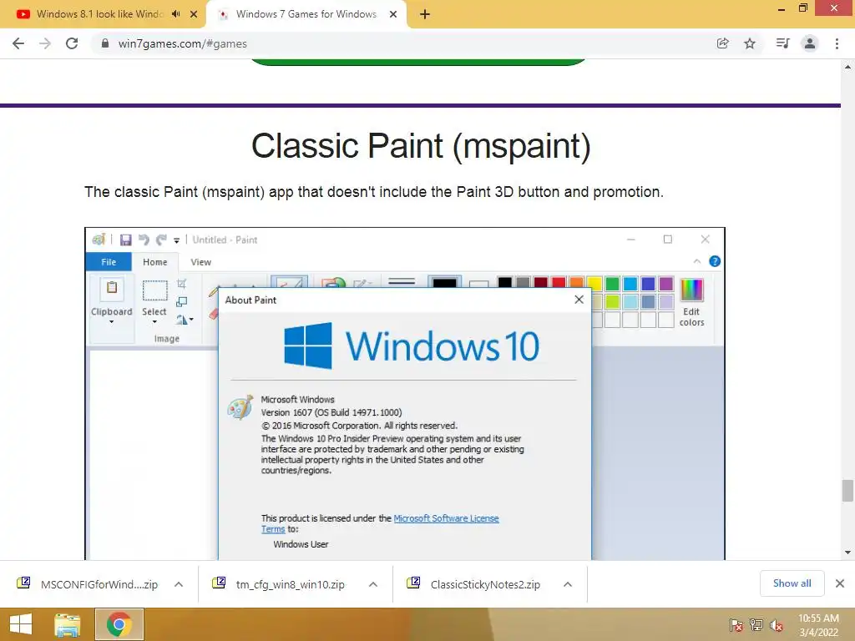The width and height of the screenshot is (855, 641).
Task: Click the network tray icon
Action: (756, 625)
